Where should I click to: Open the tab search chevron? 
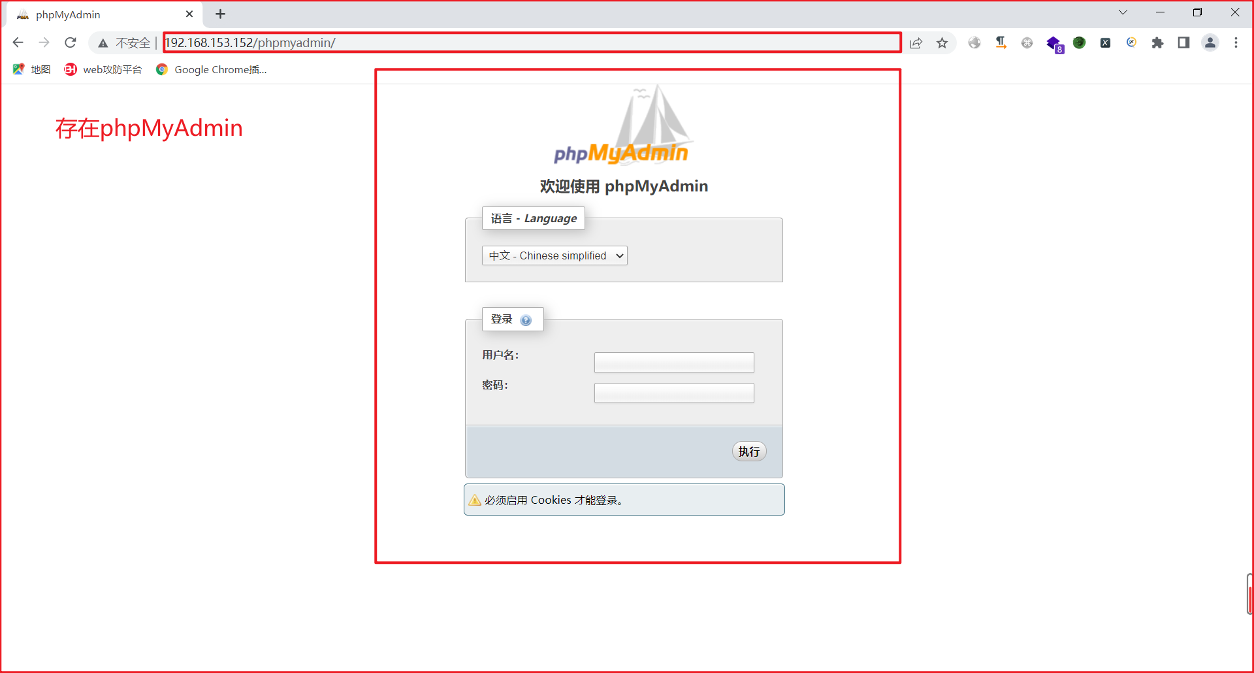tap(1123, 12)
